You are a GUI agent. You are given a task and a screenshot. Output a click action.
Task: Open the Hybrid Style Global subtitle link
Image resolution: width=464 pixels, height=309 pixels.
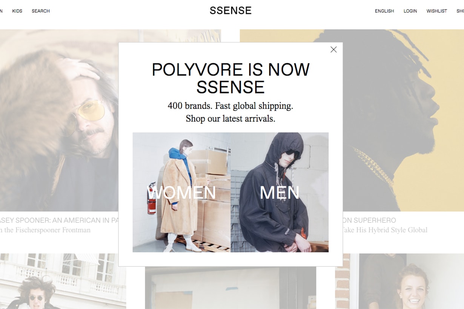[385, 230]
